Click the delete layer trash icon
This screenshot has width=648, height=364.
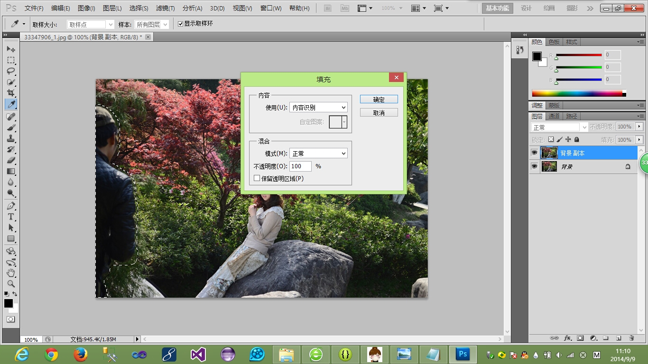[631, 338]
